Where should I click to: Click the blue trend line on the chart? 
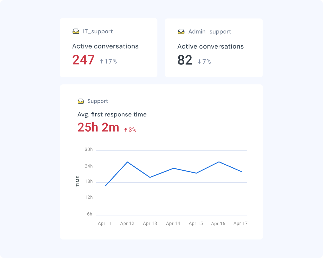pyautogui.click(x=173, y=168)
